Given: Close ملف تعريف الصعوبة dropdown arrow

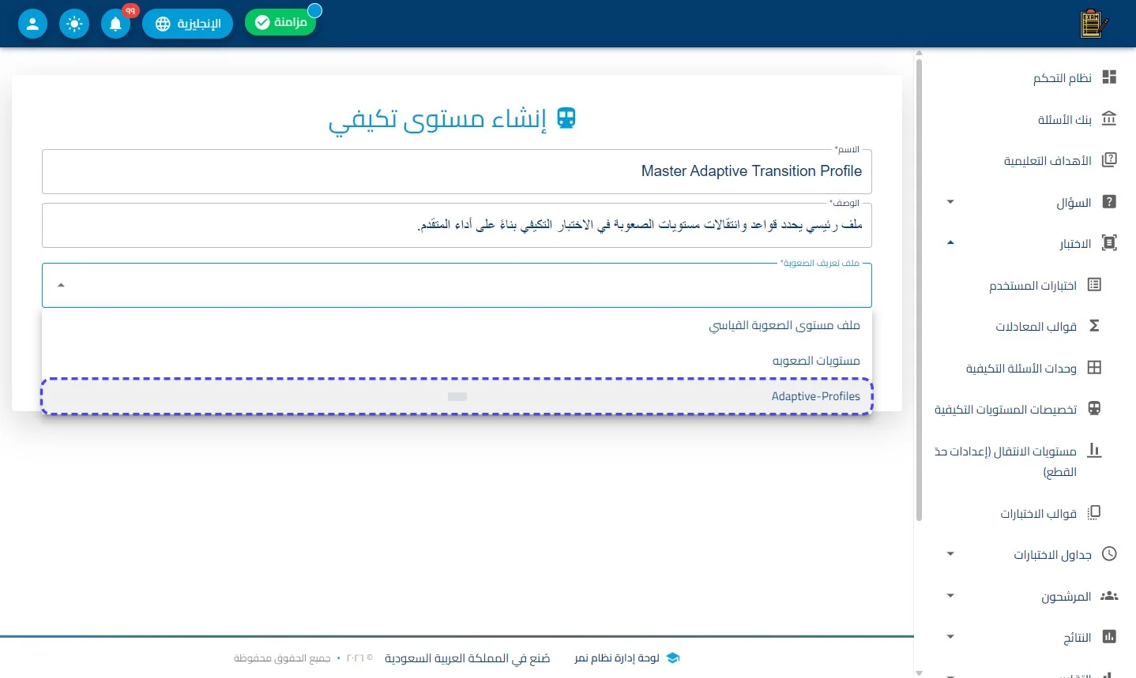Looking at the screenshot, I should pos(61,285).
